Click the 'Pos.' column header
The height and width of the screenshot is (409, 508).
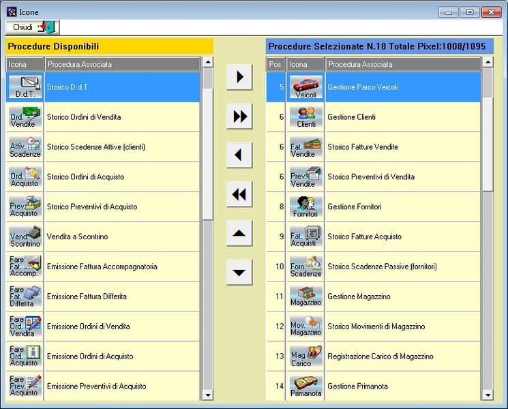click(x=275, y=64)
